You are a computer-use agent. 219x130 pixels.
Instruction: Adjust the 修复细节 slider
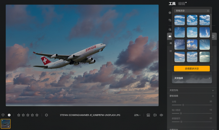181,122
